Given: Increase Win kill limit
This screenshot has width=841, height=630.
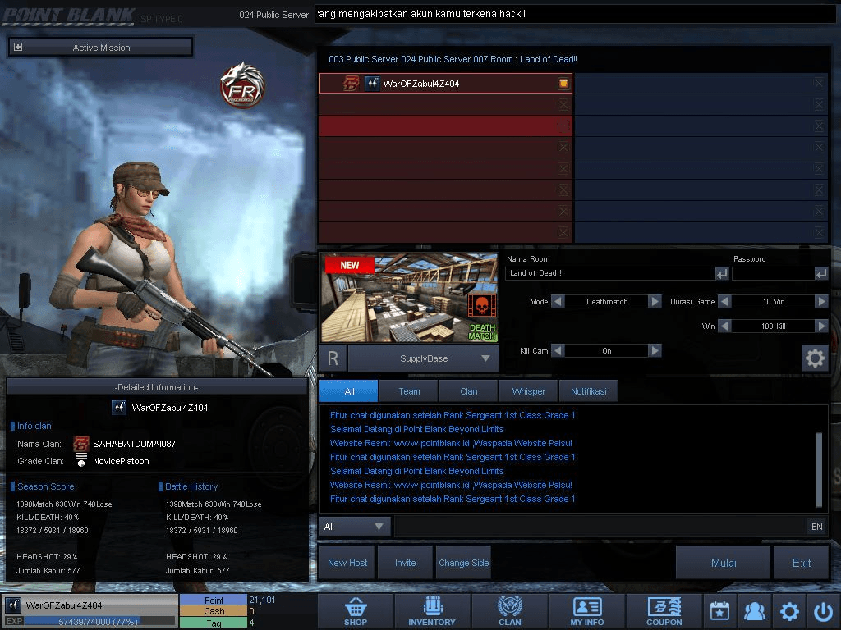Looking at the screenshot, I should [821, 326].
